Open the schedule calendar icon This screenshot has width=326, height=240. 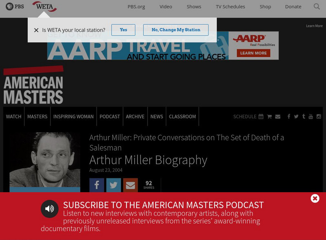(260, 116)
